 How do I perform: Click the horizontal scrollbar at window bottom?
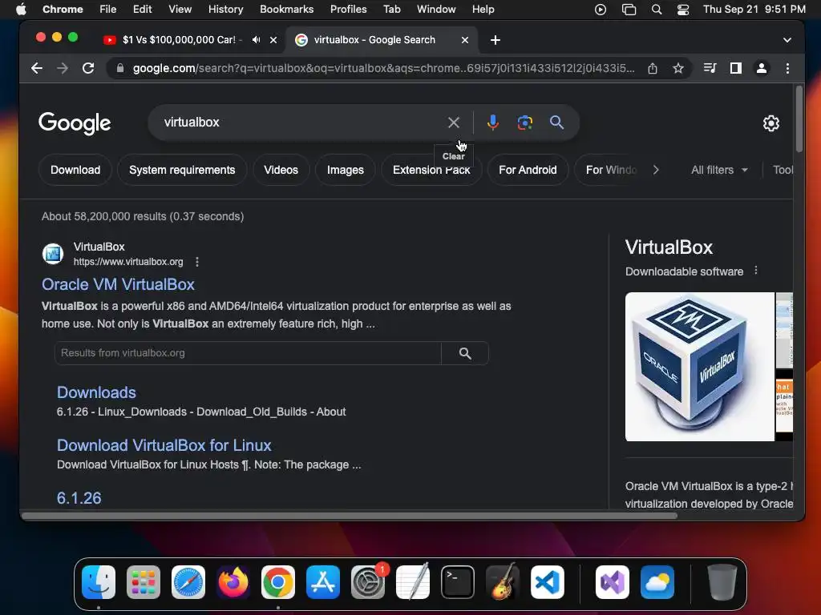[350, 516]
